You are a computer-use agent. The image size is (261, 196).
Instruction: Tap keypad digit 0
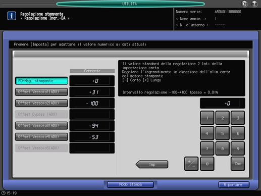click(207, 164)
